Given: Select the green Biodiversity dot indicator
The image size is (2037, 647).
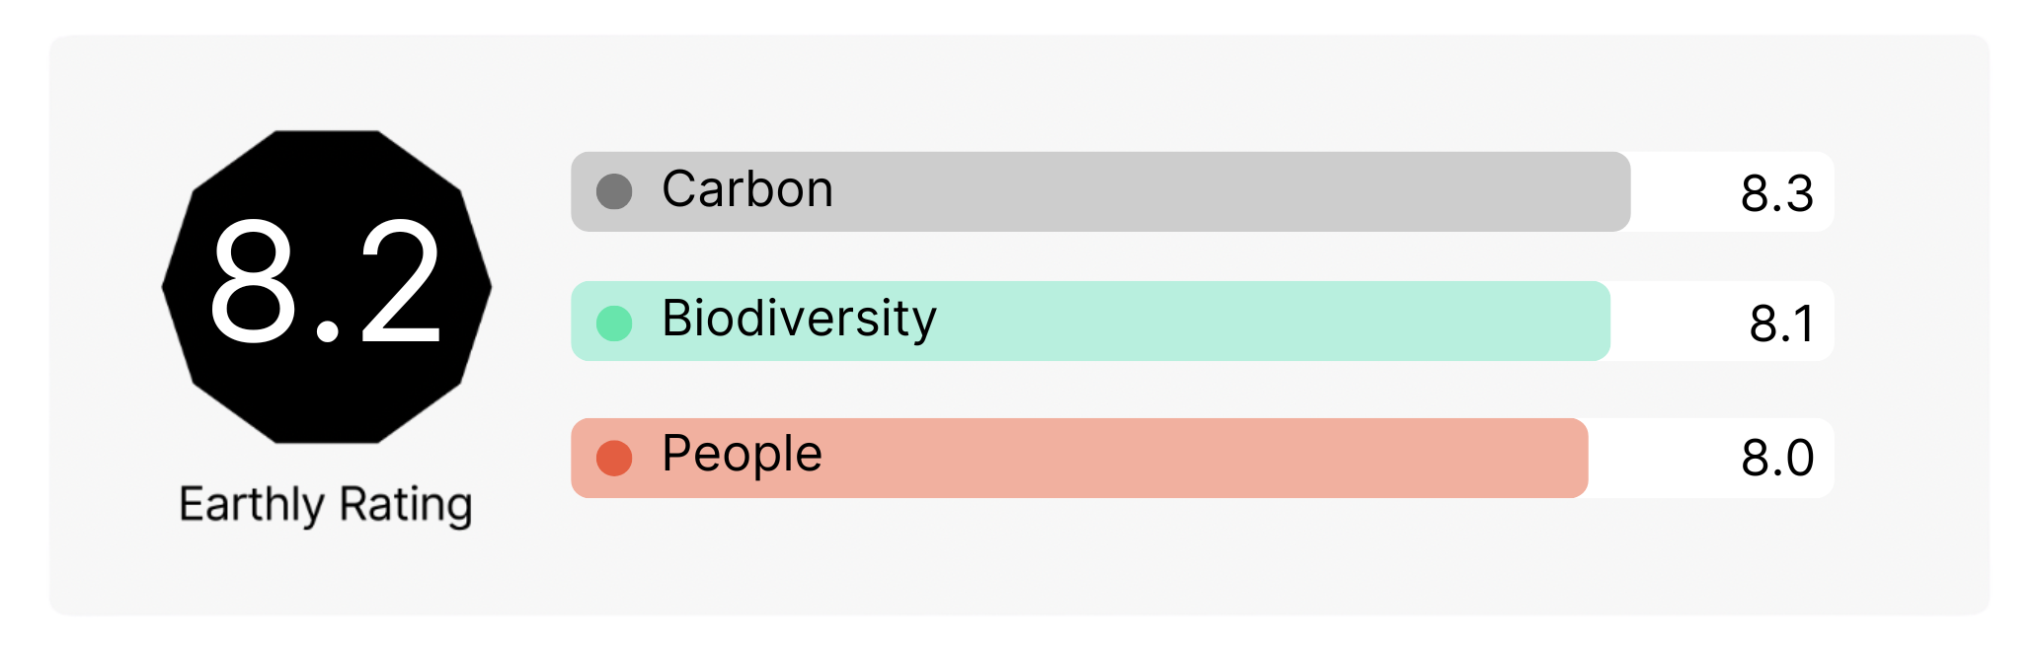Looking at the screenshot, I should click(614, 323).
